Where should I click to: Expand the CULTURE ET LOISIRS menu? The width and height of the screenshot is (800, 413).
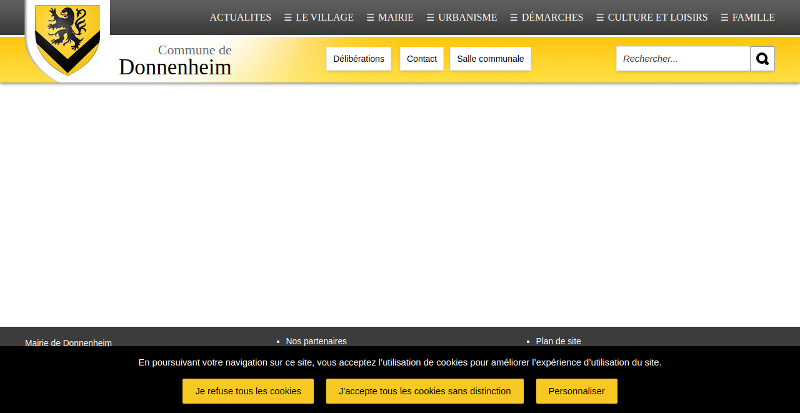(x=652, y=17)
